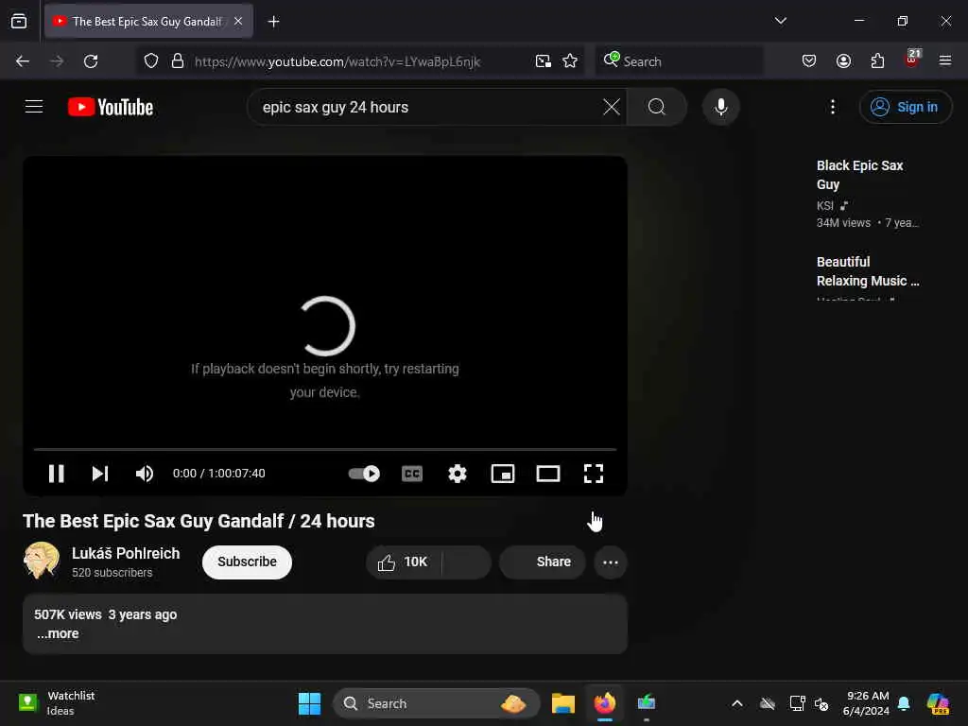
Task: Close the YouTube browser tab
Action: point(238,21)
